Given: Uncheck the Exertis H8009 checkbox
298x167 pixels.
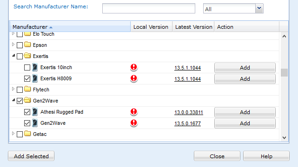Looking at the screenshot, I should pos(27,79).
